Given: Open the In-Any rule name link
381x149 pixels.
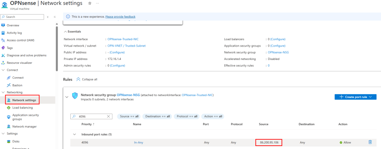Looking at the screenshot, I should [x=138, y=142].
